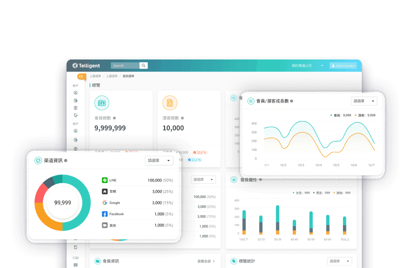The image size is (402, 268).
Task: Click the search magnifier icon
Action: point(143,65)
